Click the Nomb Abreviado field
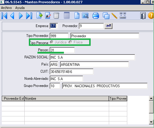Screen dimensions: 154x128 (x=66, y=79)
